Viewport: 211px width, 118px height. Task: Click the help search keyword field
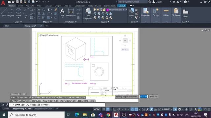click(133, 2)
